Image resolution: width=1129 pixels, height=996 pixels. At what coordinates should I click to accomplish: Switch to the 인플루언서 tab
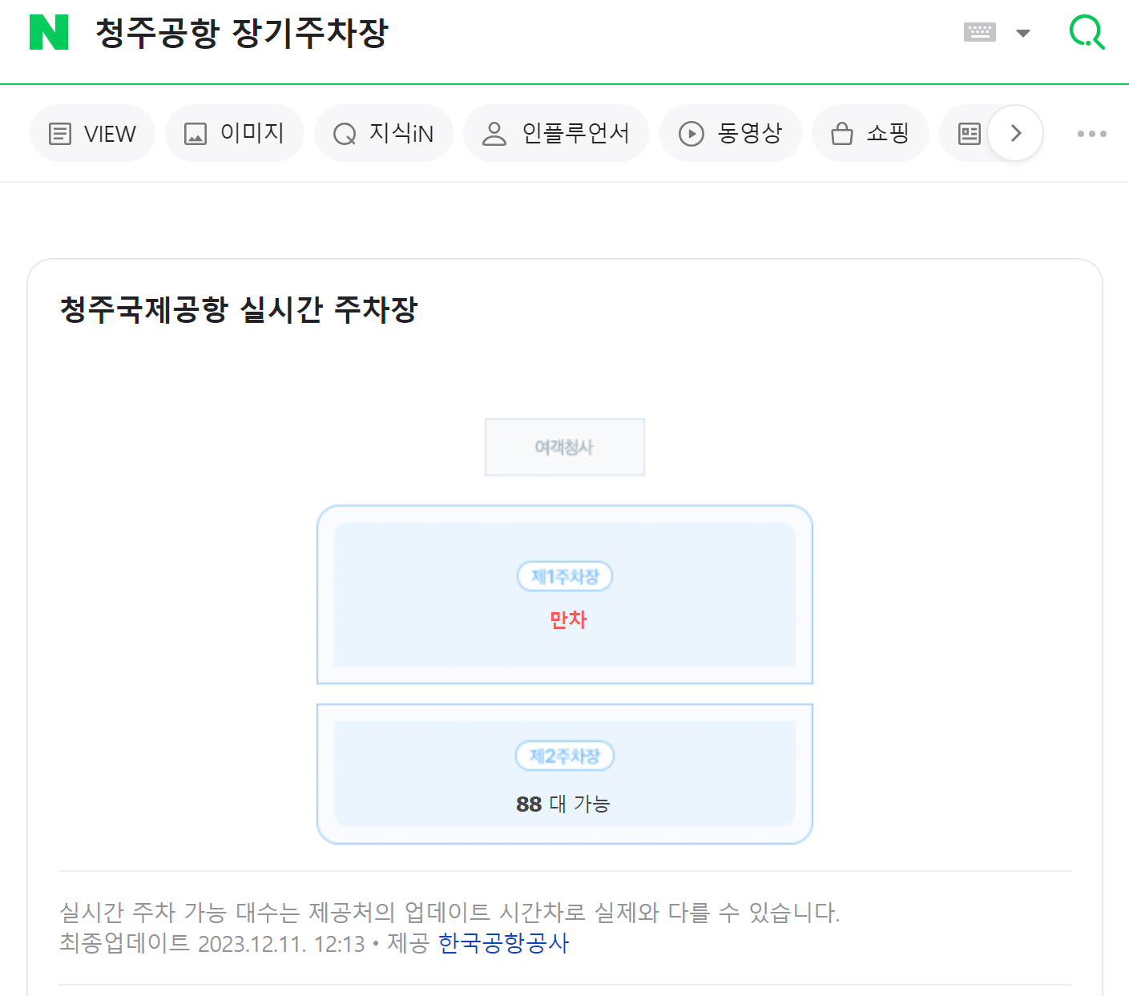(556, 133)
